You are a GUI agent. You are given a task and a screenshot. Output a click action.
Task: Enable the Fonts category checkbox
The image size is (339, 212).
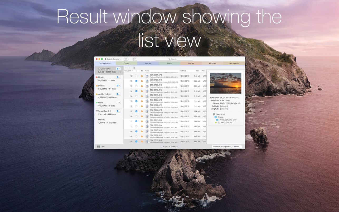(x=117, y=103)
